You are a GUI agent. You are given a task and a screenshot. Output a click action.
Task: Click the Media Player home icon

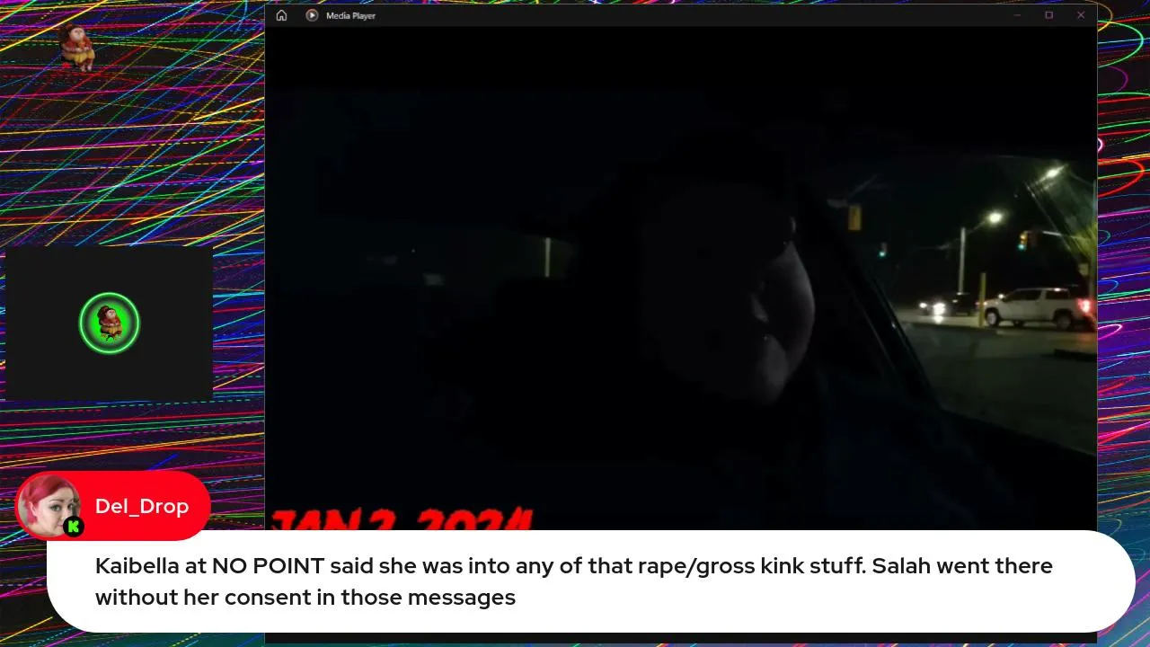(281, 15)
